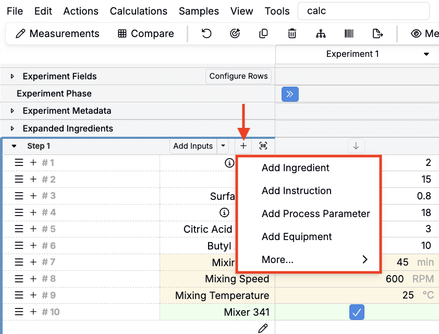This screenshot has width=439, height=334.
Task: Click the calc search input field
Action: (x=363, y=11)
